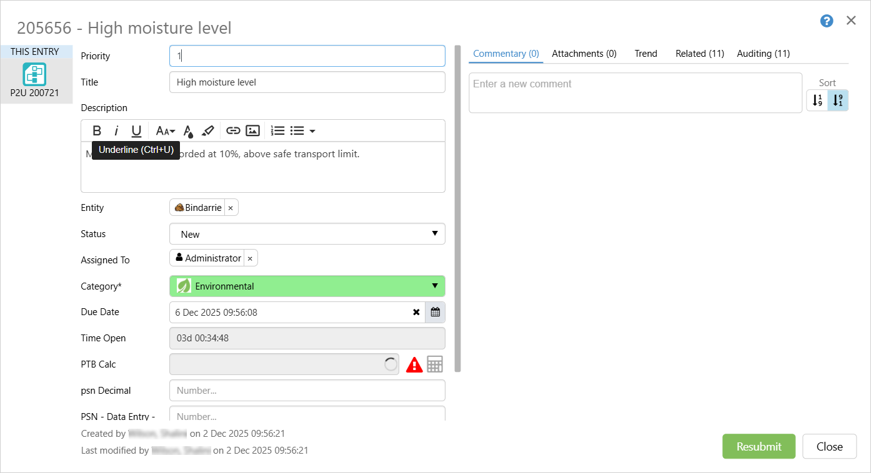Sort comments in descending order
The image size is (871, 473).
838,100
